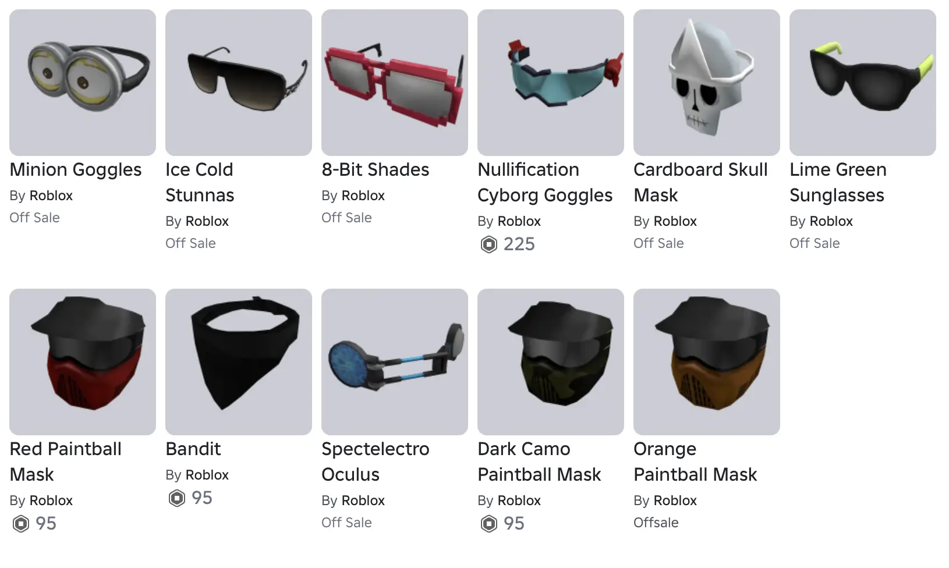Select the Lime Green Sunglasses image
Viewport: 949px width, 568px height.
point(863,83)
